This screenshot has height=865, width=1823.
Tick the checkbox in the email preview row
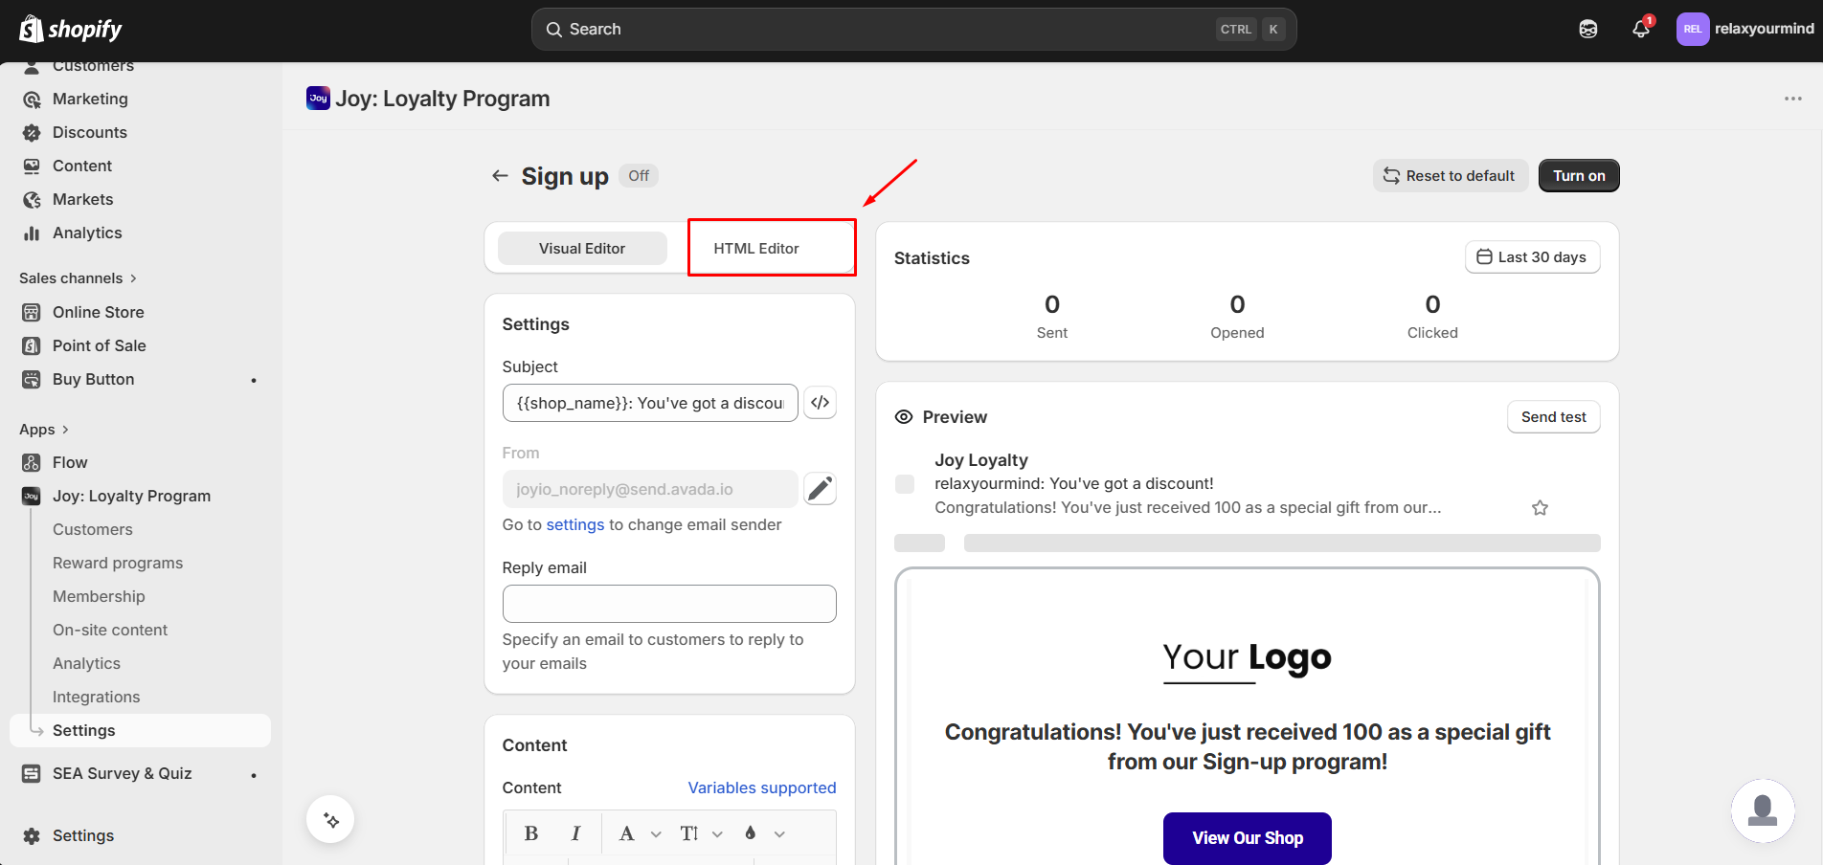tap(905, 484)
